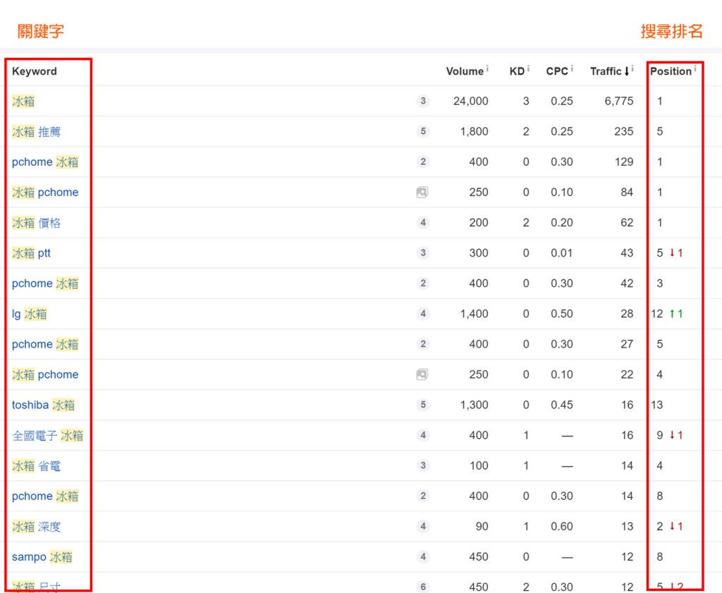Sort table by Volume column header
Viewport: 722px width, 593px height.
(465, 71)
